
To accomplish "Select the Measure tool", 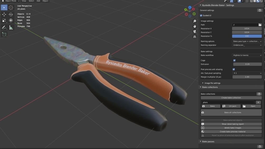I will pos(11,27).
